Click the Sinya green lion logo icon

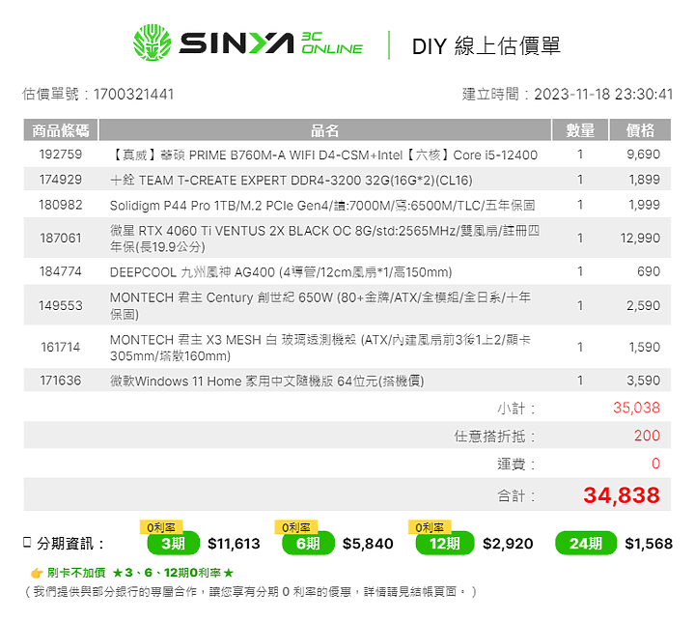click(x=153, y=42)
